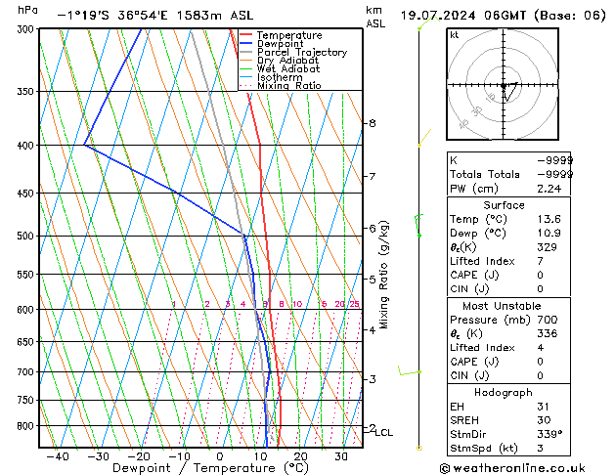
Task: Click the surface Lifted Index value 7
Action: 541,261
